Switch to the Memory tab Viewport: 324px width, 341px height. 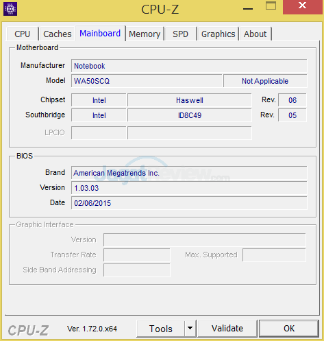coord(145,34)
